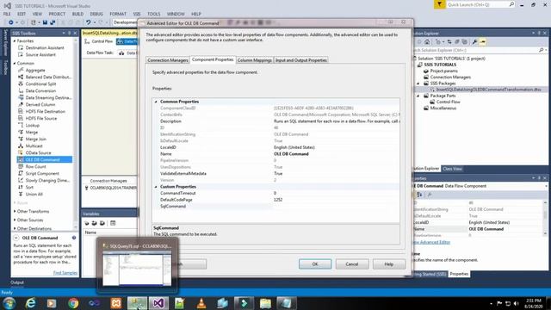The image size is (551, 310).
Task: Collapse Common Properties section
Action: (x=156, y=102)
